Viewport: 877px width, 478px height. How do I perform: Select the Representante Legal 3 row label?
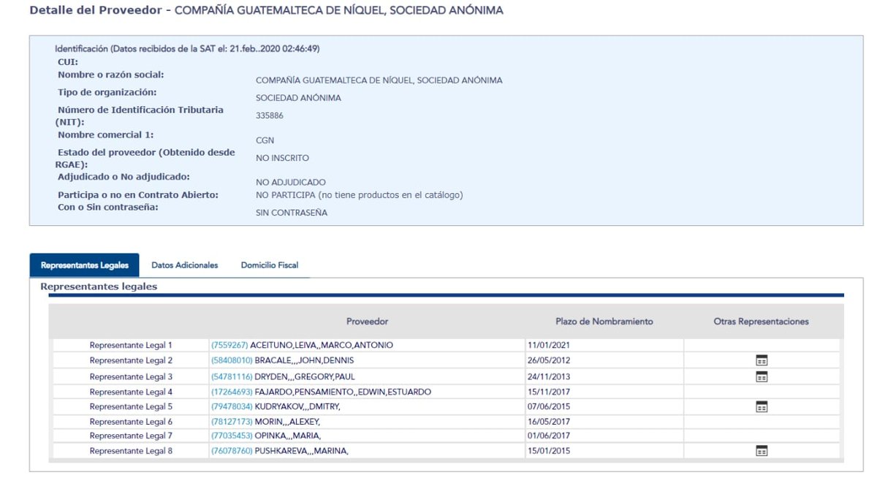pos(132,376)
